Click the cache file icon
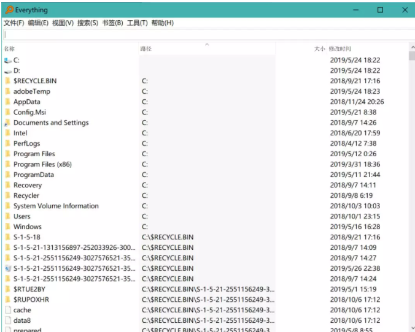This screenshot has width=415, height=332. coord(8,310)
